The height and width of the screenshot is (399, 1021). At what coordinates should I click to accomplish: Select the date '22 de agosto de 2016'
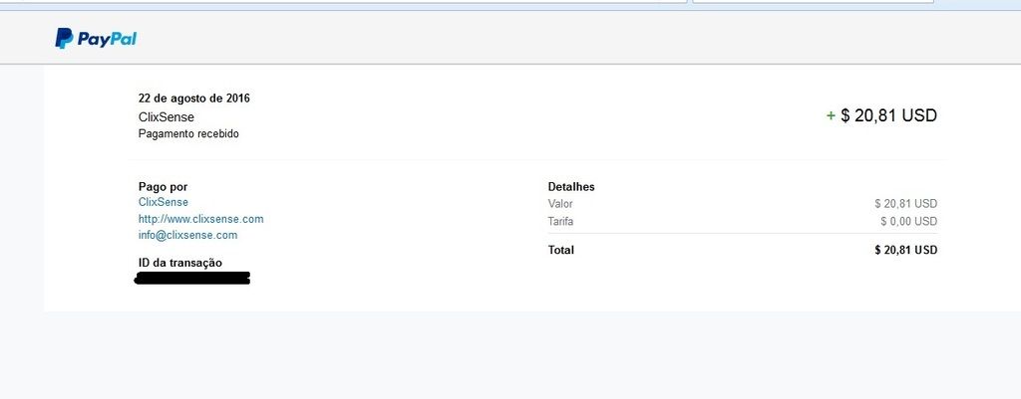194,99
